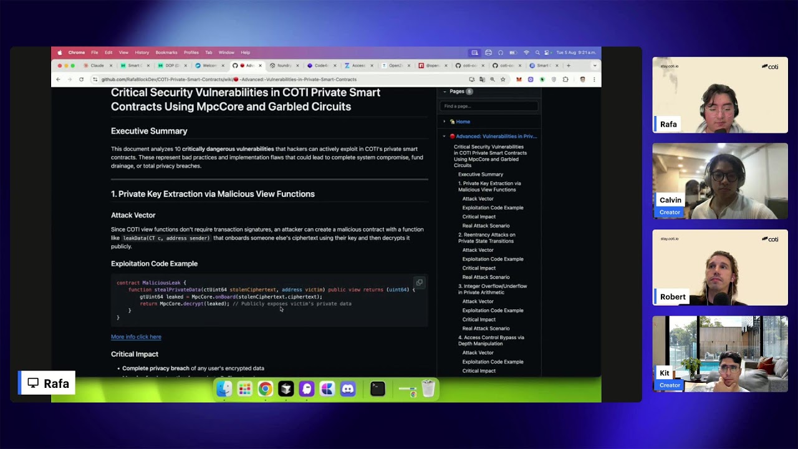This screenshot has height=449, width=798.
Task: Expand the Home page entry in sidebar
Action: [x=445, y=122]
